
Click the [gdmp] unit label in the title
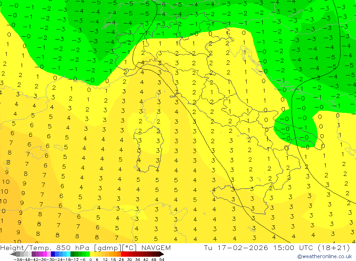point(108,248)
